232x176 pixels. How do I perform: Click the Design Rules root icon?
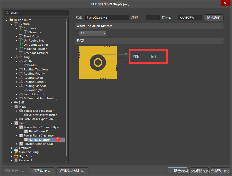click(x=11, y=20)
